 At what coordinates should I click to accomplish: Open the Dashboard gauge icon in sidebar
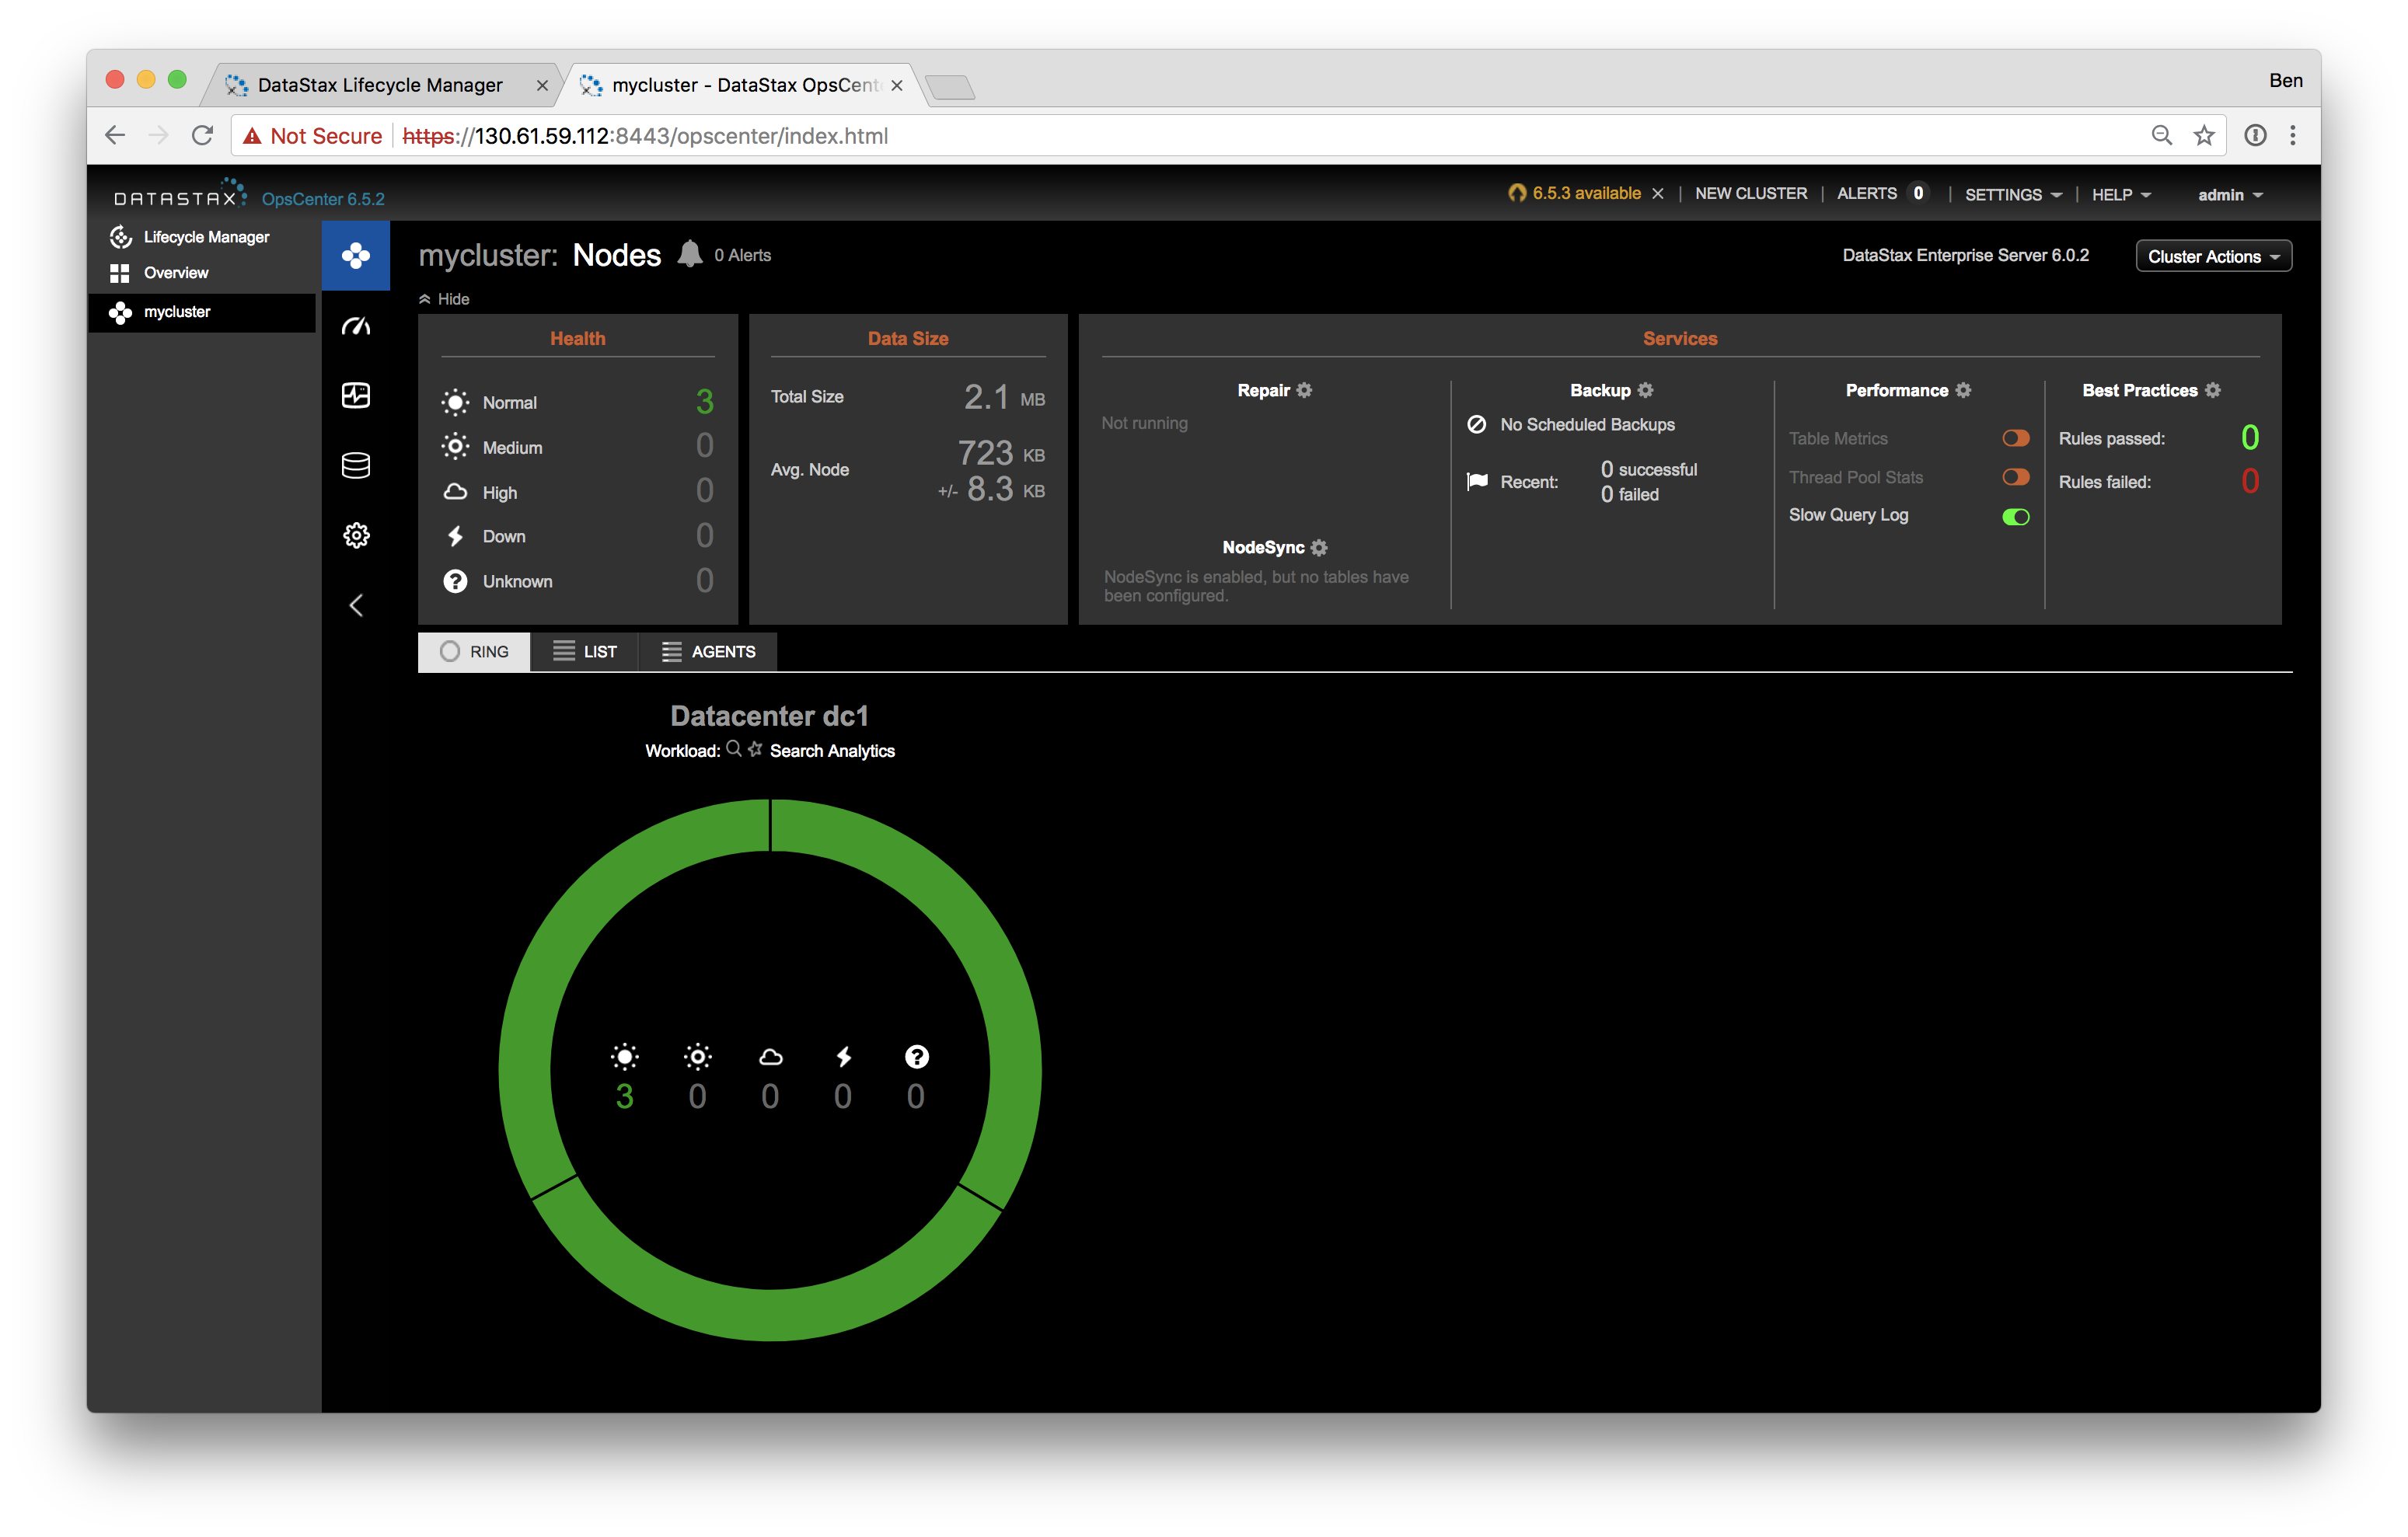356,327
